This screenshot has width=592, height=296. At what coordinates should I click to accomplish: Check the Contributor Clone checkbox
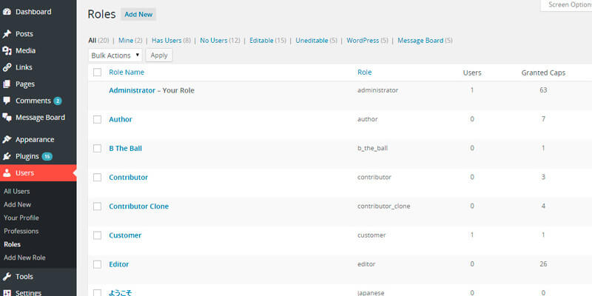click(98, 206)
